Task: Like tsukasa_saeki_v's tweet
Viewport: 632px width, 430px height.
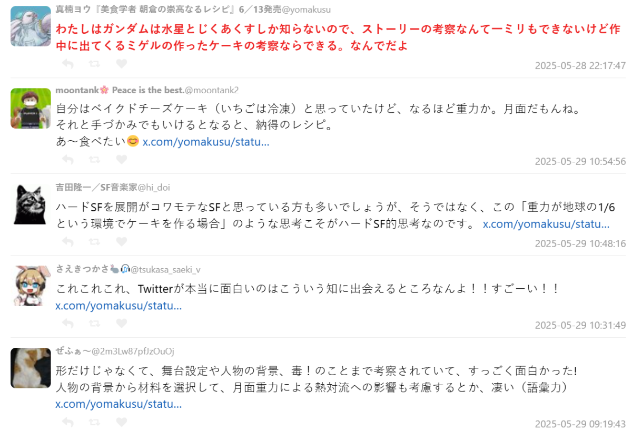Action: [121, 323]
